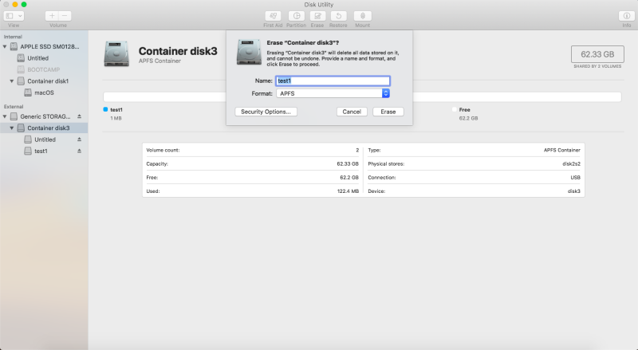The height and width of the screenshot is (350, 638).
Task: Eject the Generic STORAGE external disk
Action: [79, 116]
